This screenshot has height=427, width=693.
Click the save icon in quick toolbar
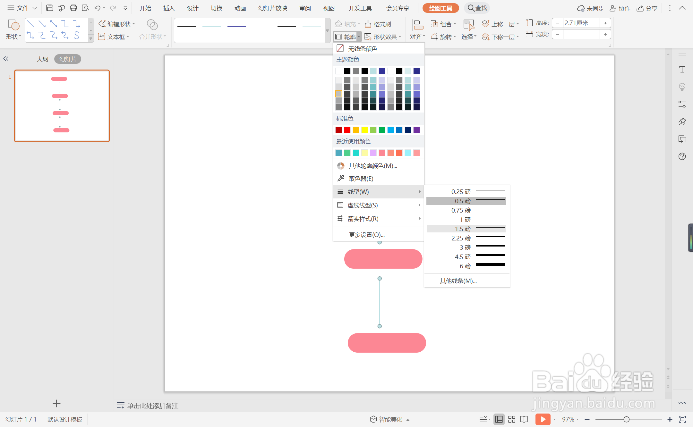tap(49, 8)
